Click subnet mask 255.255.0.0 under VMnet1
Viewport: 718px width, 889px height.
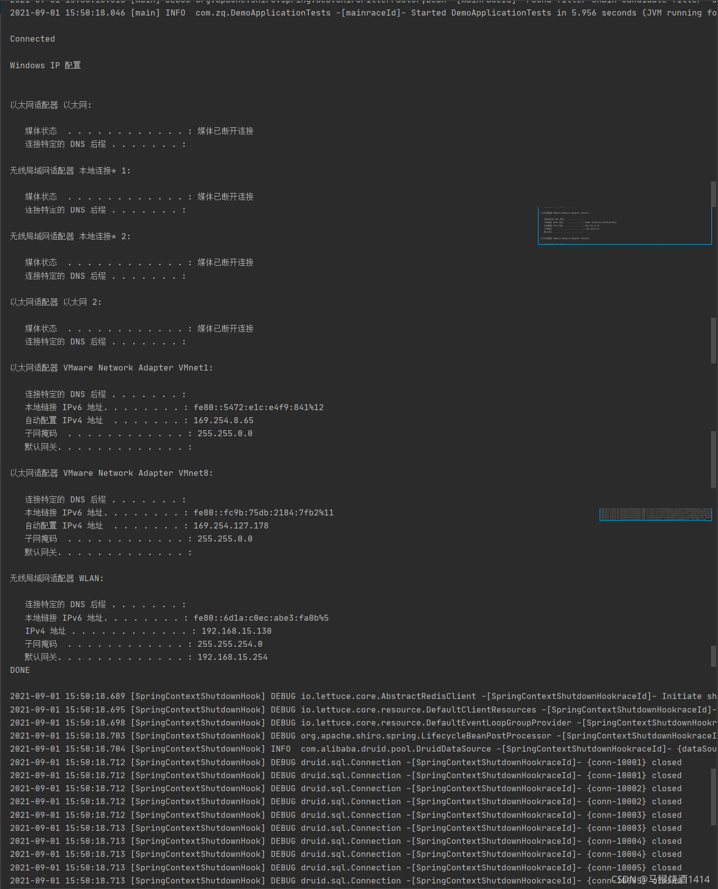coord(225,433)
